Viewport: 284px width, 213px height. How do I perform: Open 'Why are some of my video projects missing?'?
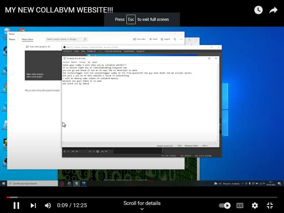(42, 90)
